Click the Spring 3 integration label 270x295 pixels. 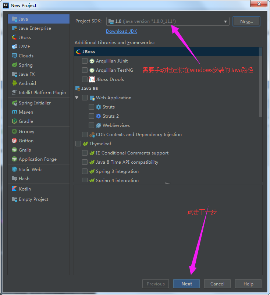[x=117, y=171]
